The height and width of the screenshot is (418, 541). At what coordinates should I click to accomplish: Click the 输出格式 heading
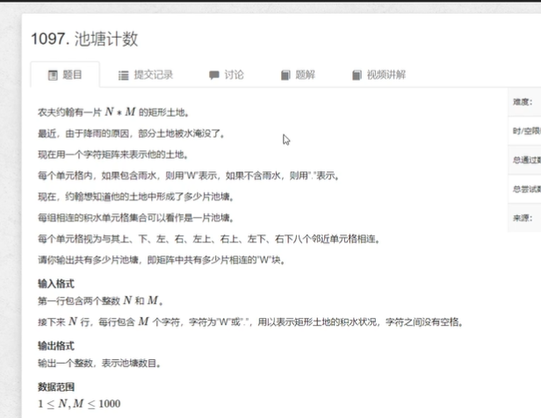pos(56,346)
